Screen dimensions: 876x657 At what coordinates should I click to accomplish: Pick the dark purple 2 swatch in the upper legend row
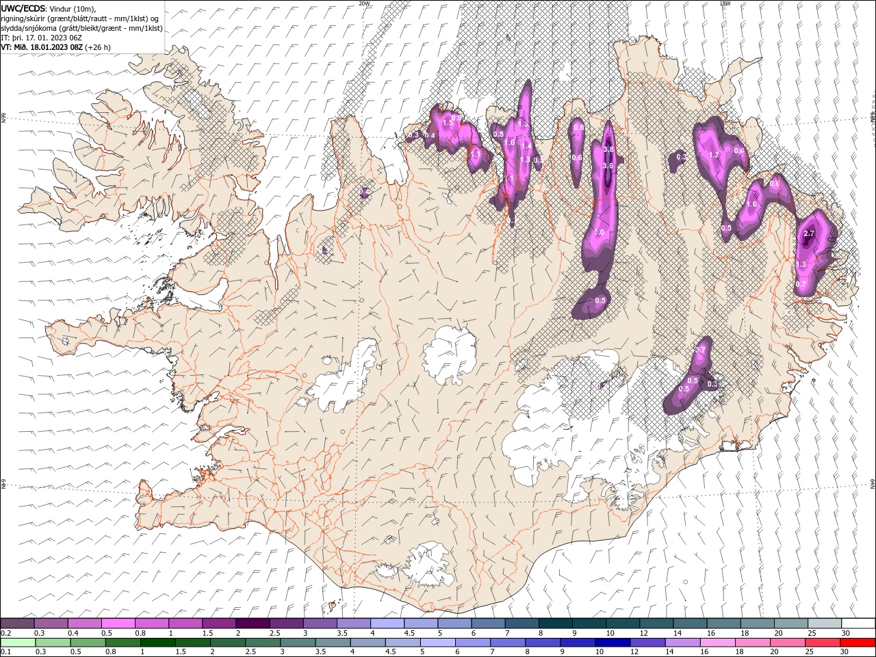(253, 623)
